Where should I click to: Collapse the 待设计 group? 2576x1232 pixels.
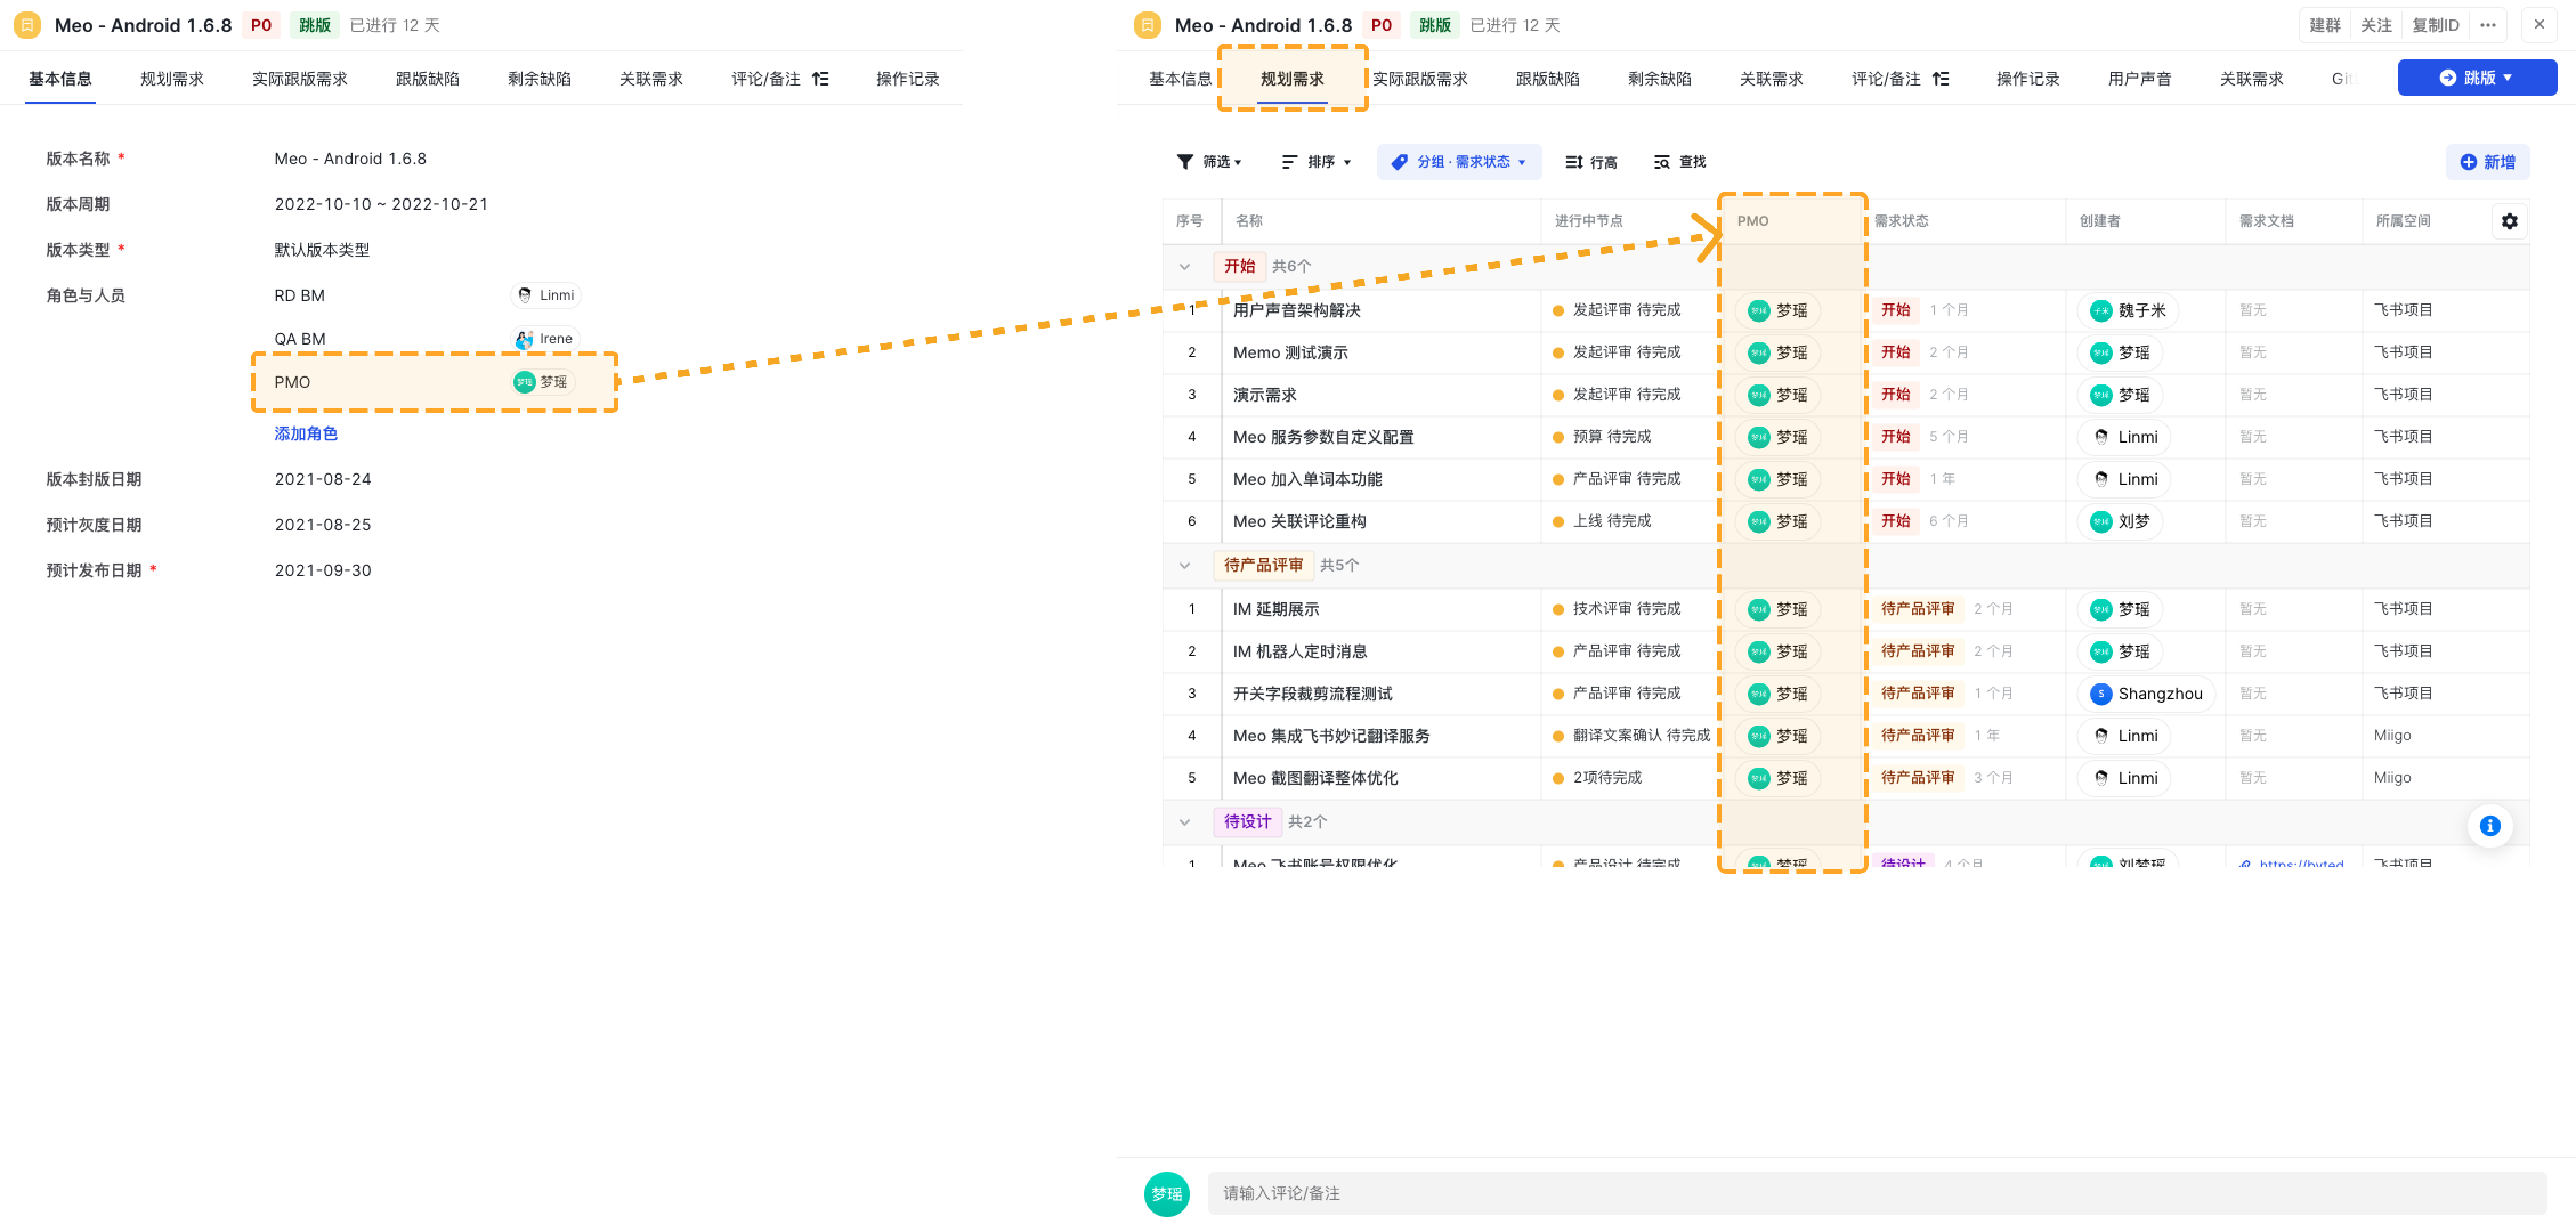[1184, 822]
